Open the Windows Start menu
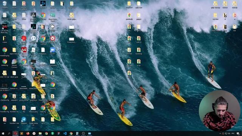The width and height of the screenshot is (242, 136). pyautogui.click(x=3, y=133)
